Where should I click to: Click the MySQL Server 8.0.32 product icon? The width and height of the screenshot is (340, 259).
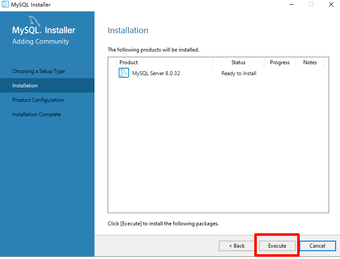point(124,73)
